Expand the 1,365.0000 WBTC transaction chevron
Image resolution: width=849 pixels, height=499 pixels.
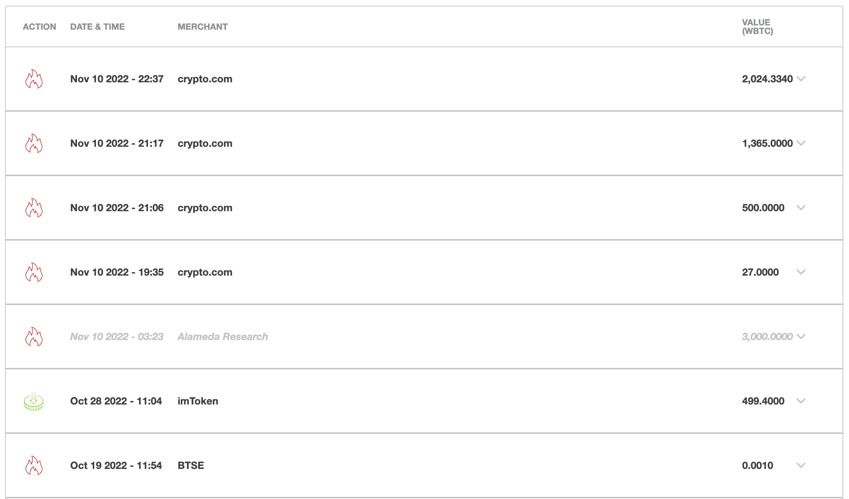click(801, 143)
